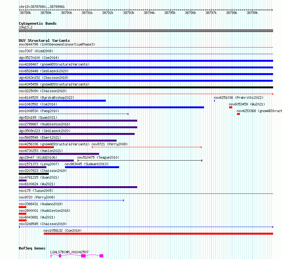Click the nsv4345458 (gnomADStructuralVariants) label
Image resolution: width=282 pixels, height=259 pixels.
[x=54, y=84]
